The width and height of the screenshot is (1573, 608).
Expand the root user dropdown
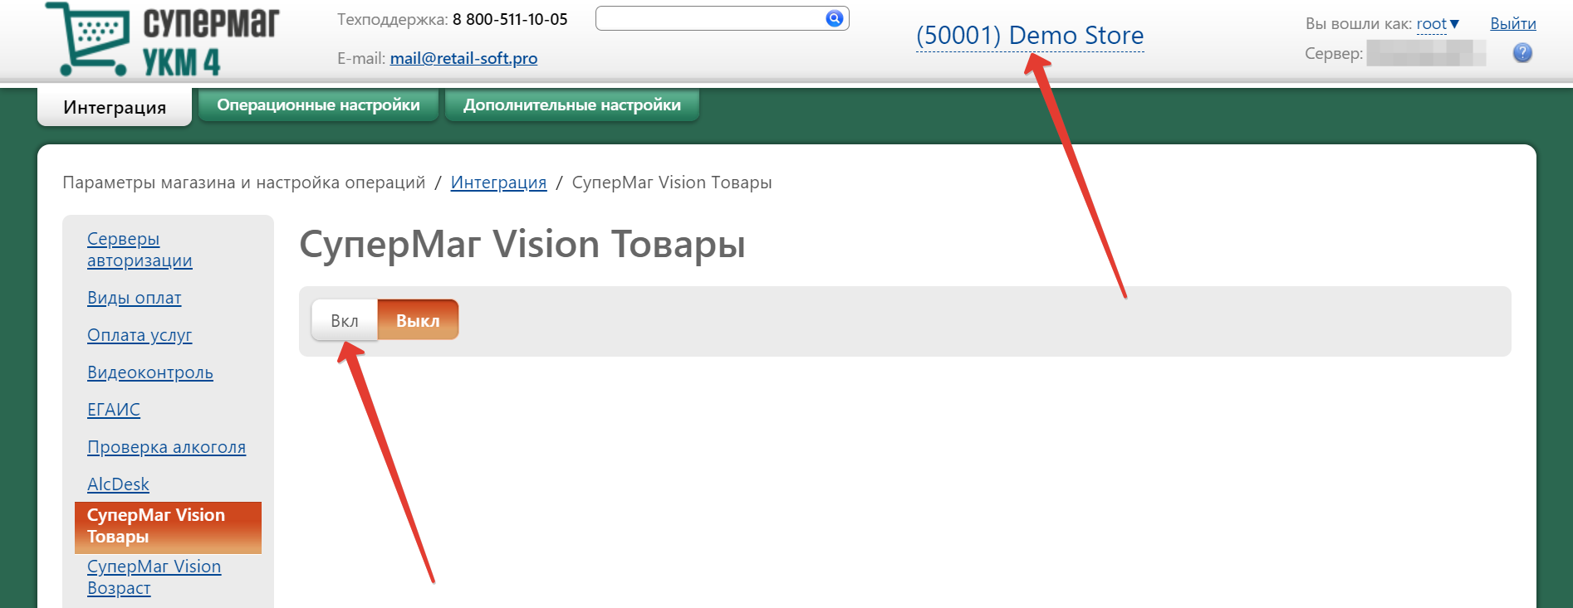tap(1438, 24)
